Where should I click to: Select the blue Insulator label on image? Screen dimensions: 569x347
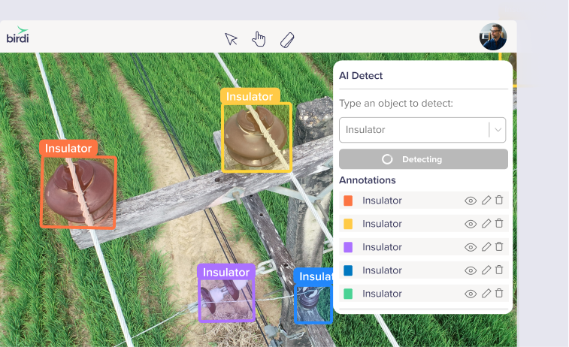[x=313, y=276]
